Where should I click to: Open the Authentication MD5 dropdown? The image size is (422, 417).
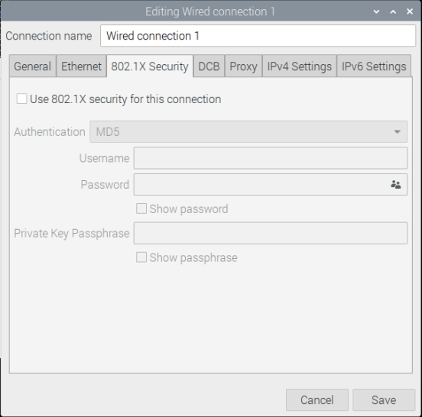pos(248,131)
